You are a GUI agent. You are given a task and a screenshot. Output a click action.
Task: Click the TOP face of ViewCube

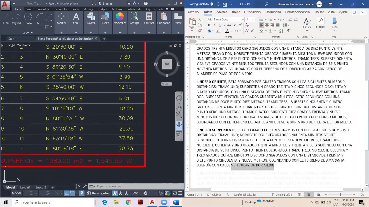coord(167,64)
